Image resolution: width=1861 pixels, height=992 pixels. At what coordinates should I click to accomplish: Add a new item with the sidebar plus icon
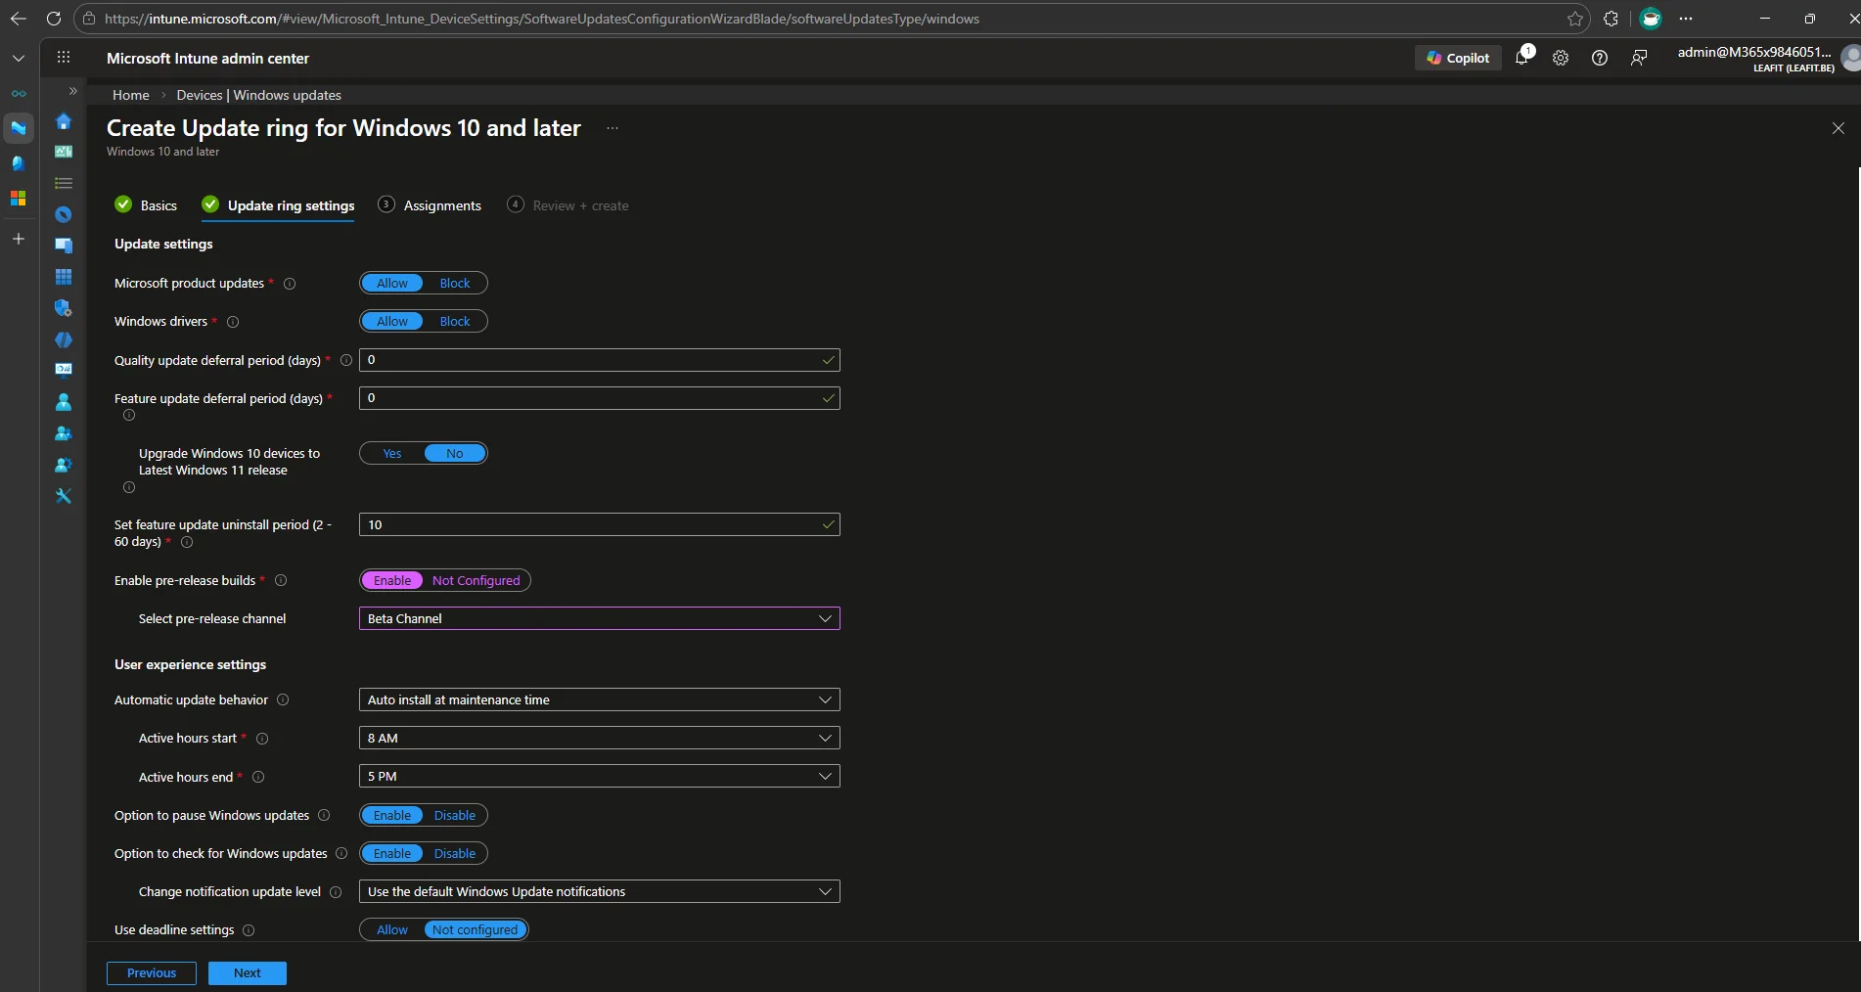[x=18, y=239]
